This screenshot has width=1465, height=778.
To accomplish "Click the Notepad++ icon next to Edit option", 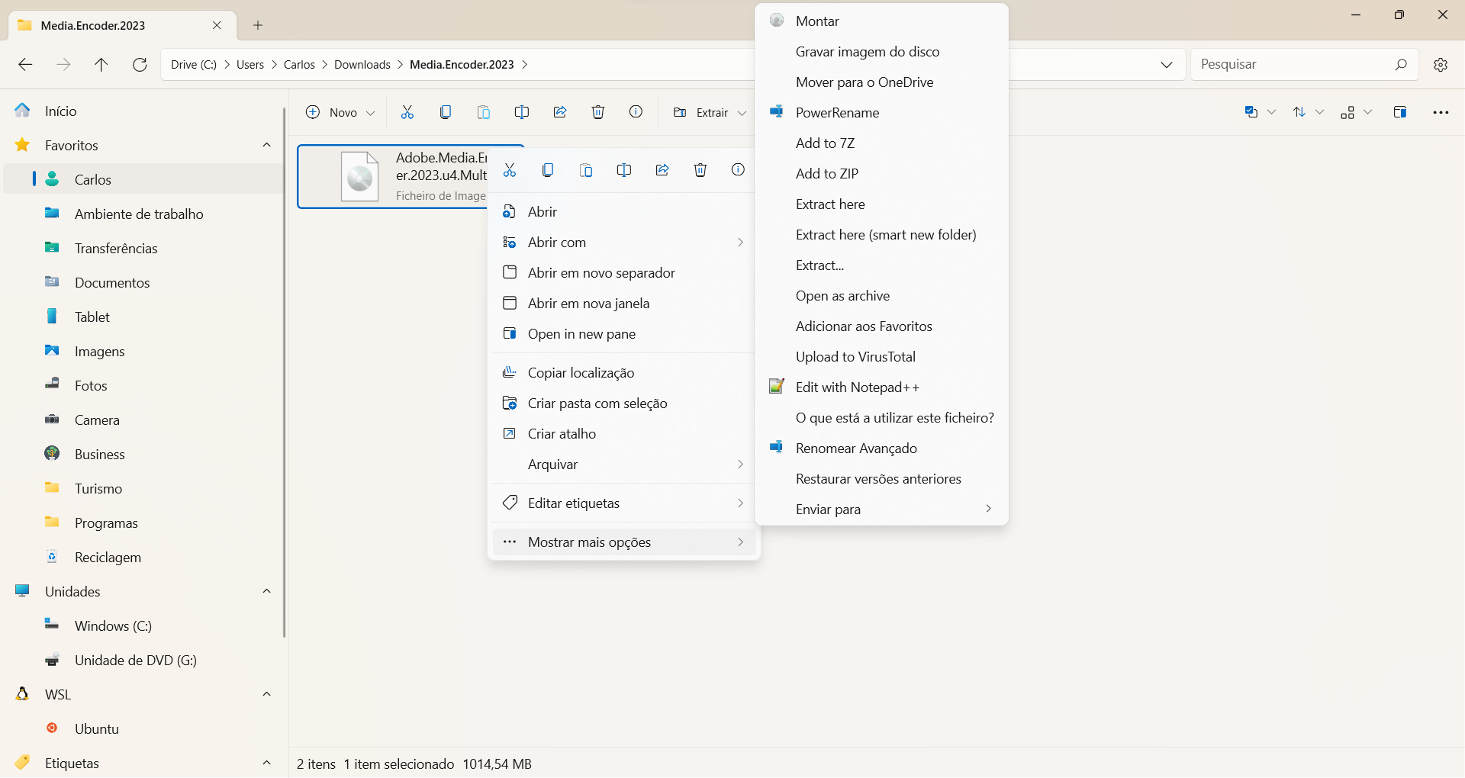I will tap(776, 386).
